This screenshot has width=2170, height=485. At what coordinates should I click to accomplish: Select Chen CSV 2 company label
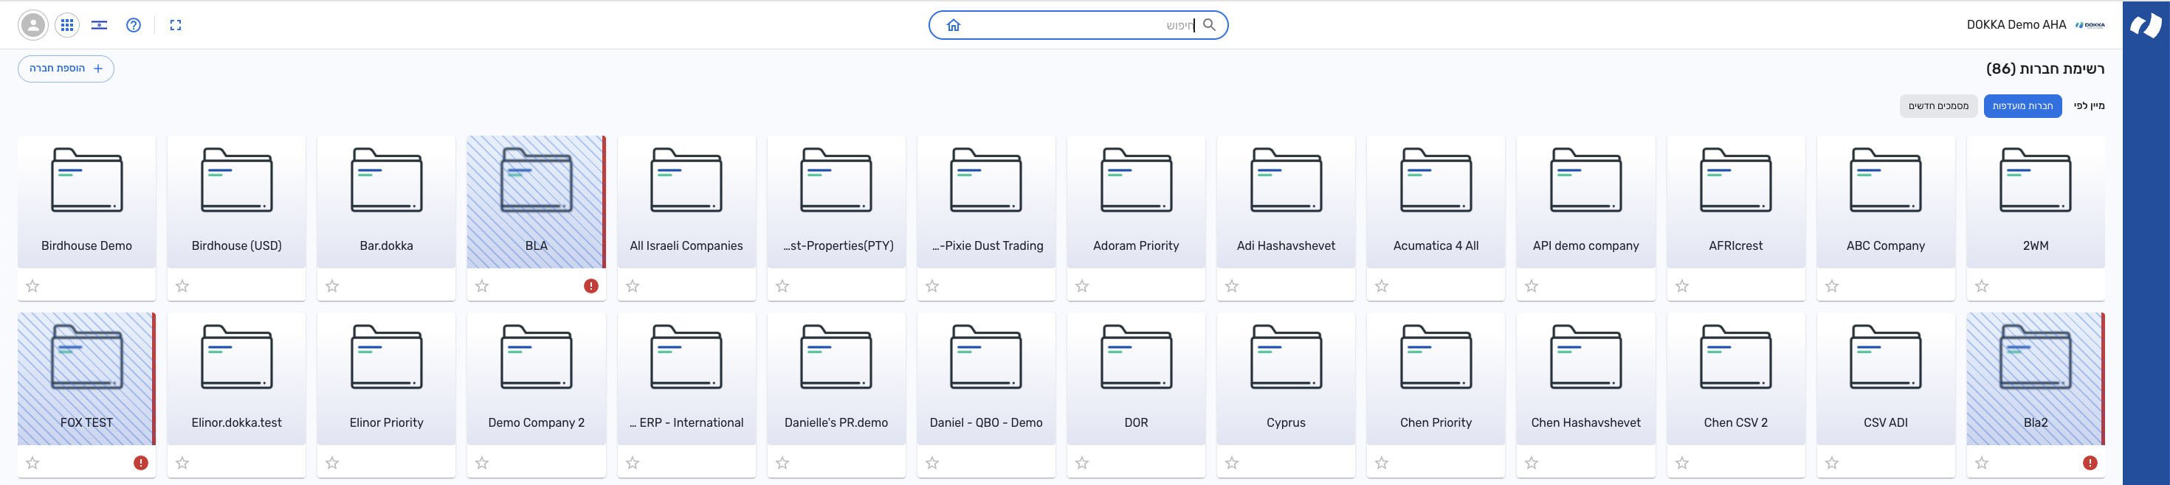1736,423
